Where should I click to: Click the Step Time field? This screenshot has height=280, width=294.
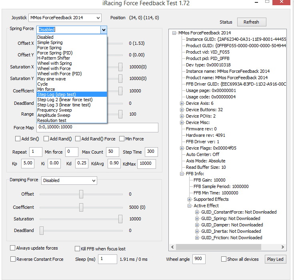click(151, 152)
